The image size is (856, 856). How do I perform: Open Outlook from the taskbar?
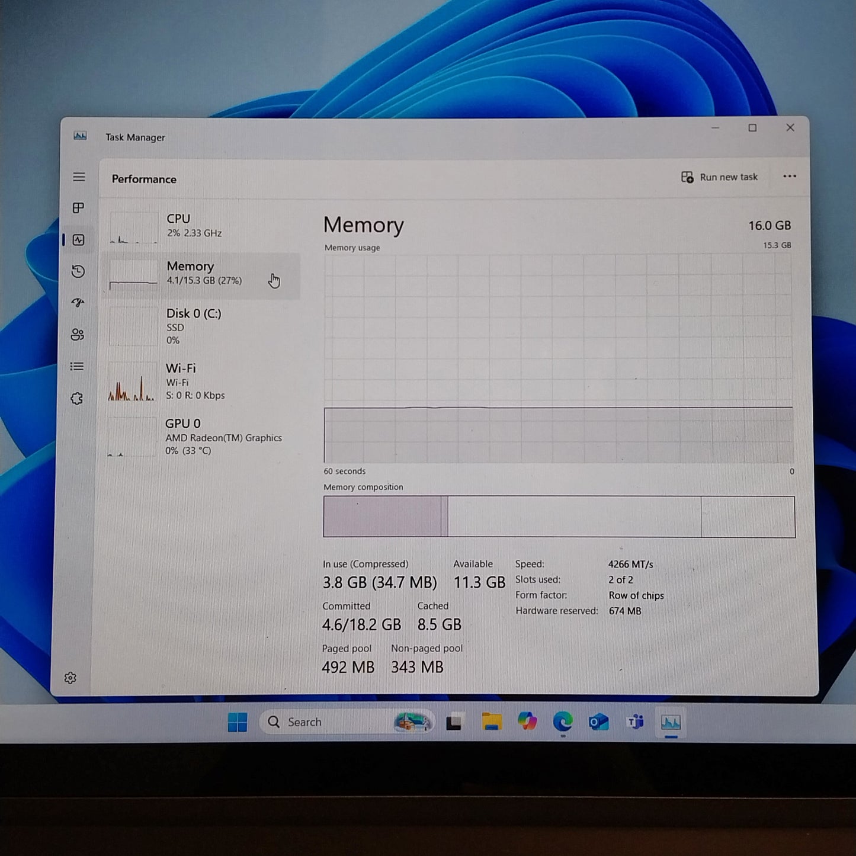598,722
